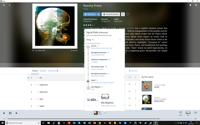Play track 3 Nafovanny with its arrow
Screen dimensions: 200x125
[x=32, y=92]
